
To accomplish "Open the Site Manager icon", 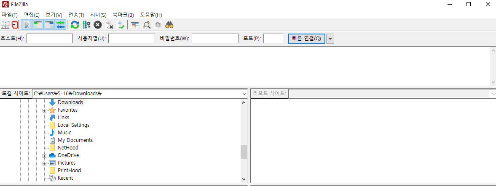I will pyautogui.click(x=6, y=25).
